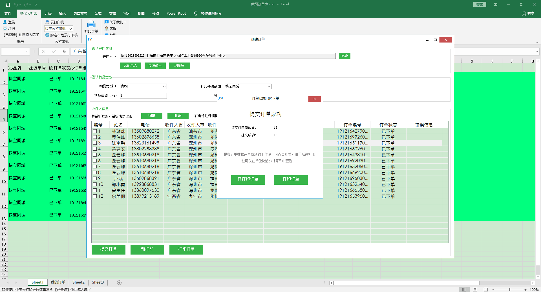The width and height of the screenshot is (541, 292).
Task: Click the 物品重量 input field
Action: click(143, 96)
